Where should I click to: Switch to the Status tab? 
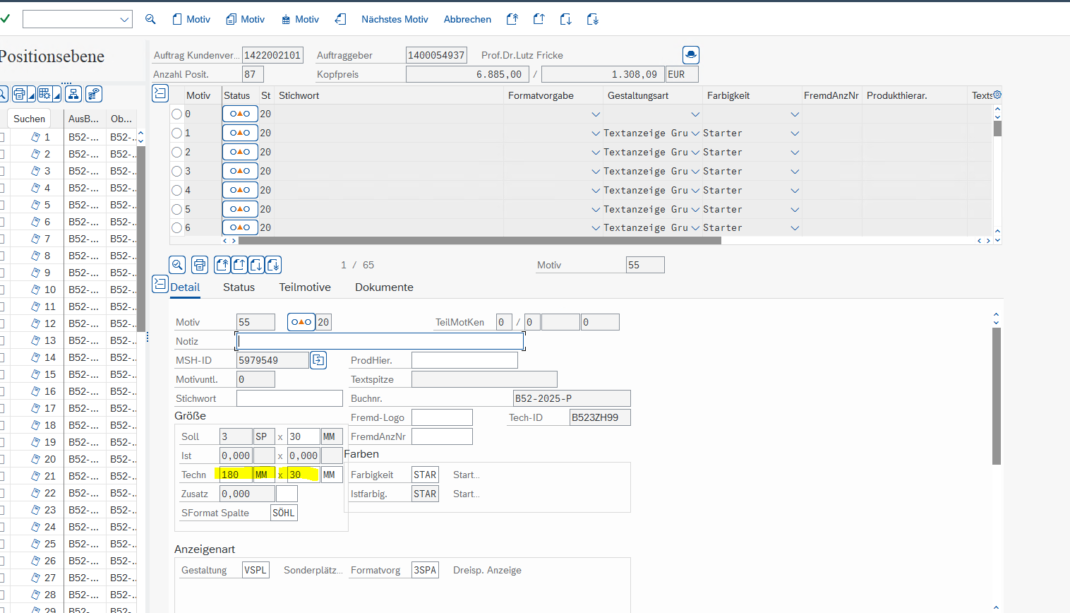pos(239,287)
